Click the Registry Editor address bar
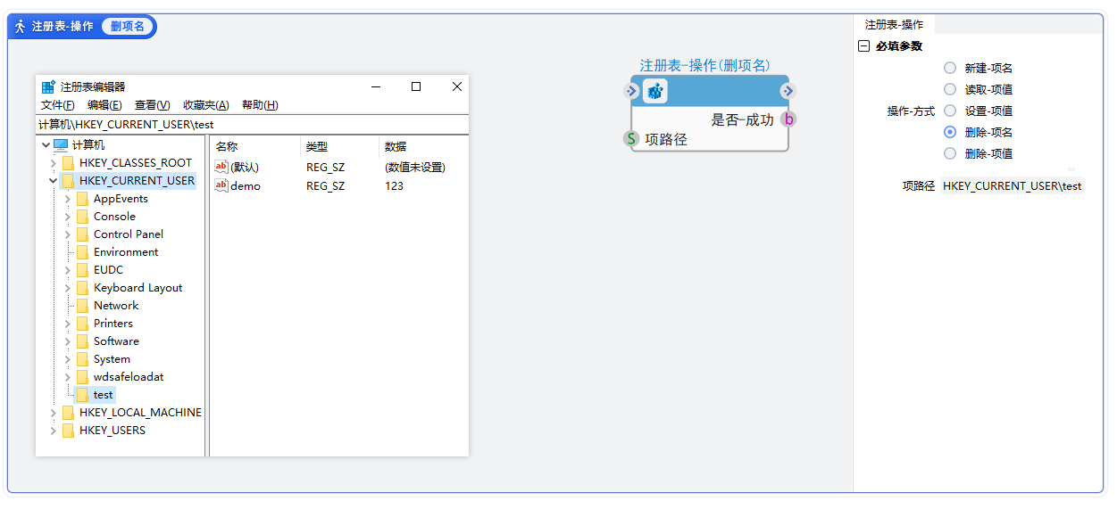Image resolution: width=1117 pixels, height=509 pixels. 252,125
